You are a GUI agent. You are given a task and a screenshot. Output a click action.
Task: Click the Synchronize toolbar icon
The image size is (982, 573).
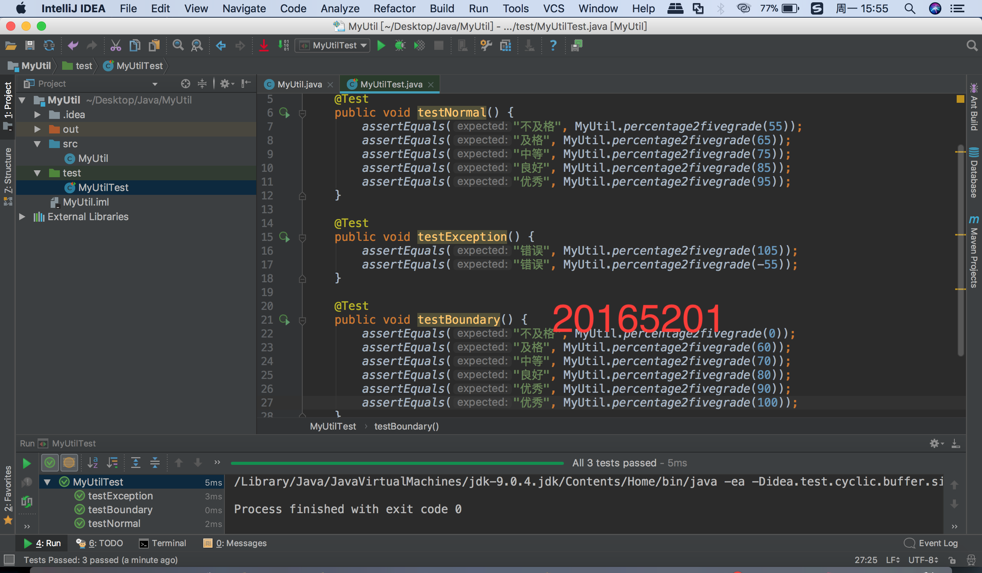coord(49,46)
